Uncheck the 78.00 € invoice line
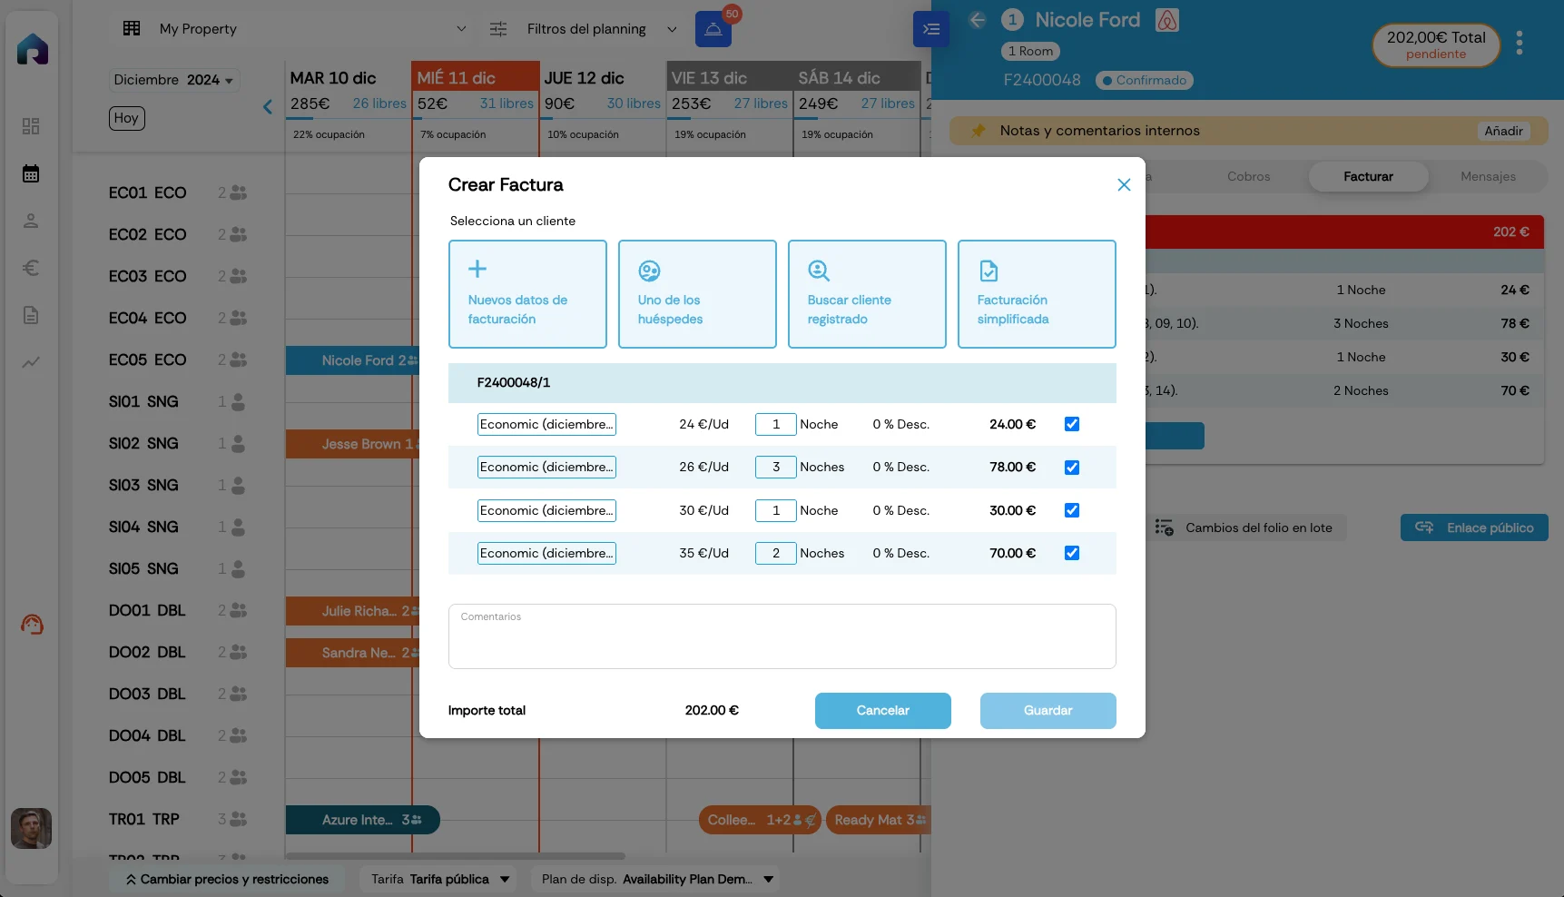Viewport: 1564px width, 897px height. (1072, 468)
